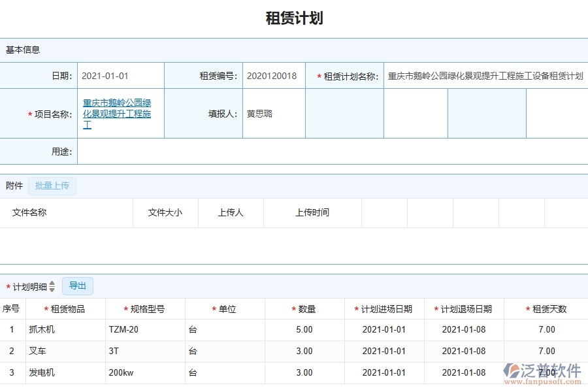Select the 抓木机 row cell
Screen dimensions: 588x392
tap(65, 330)
